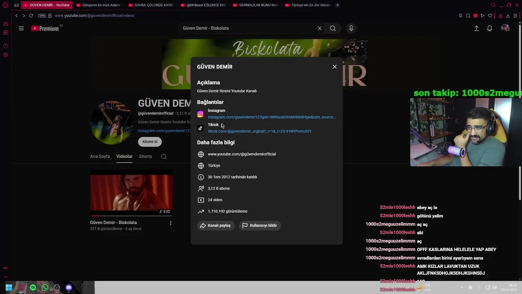Screen dimensions: 522x294
Task: Start voice search with microphone icon
Action: (351, 28)
